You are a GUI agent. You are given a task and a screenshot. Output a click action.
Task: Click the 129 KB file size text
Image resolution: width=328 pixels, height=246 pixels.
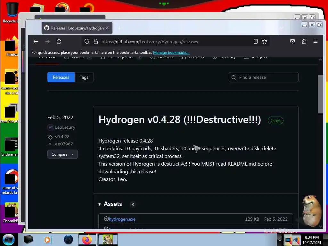click(252, 219)
